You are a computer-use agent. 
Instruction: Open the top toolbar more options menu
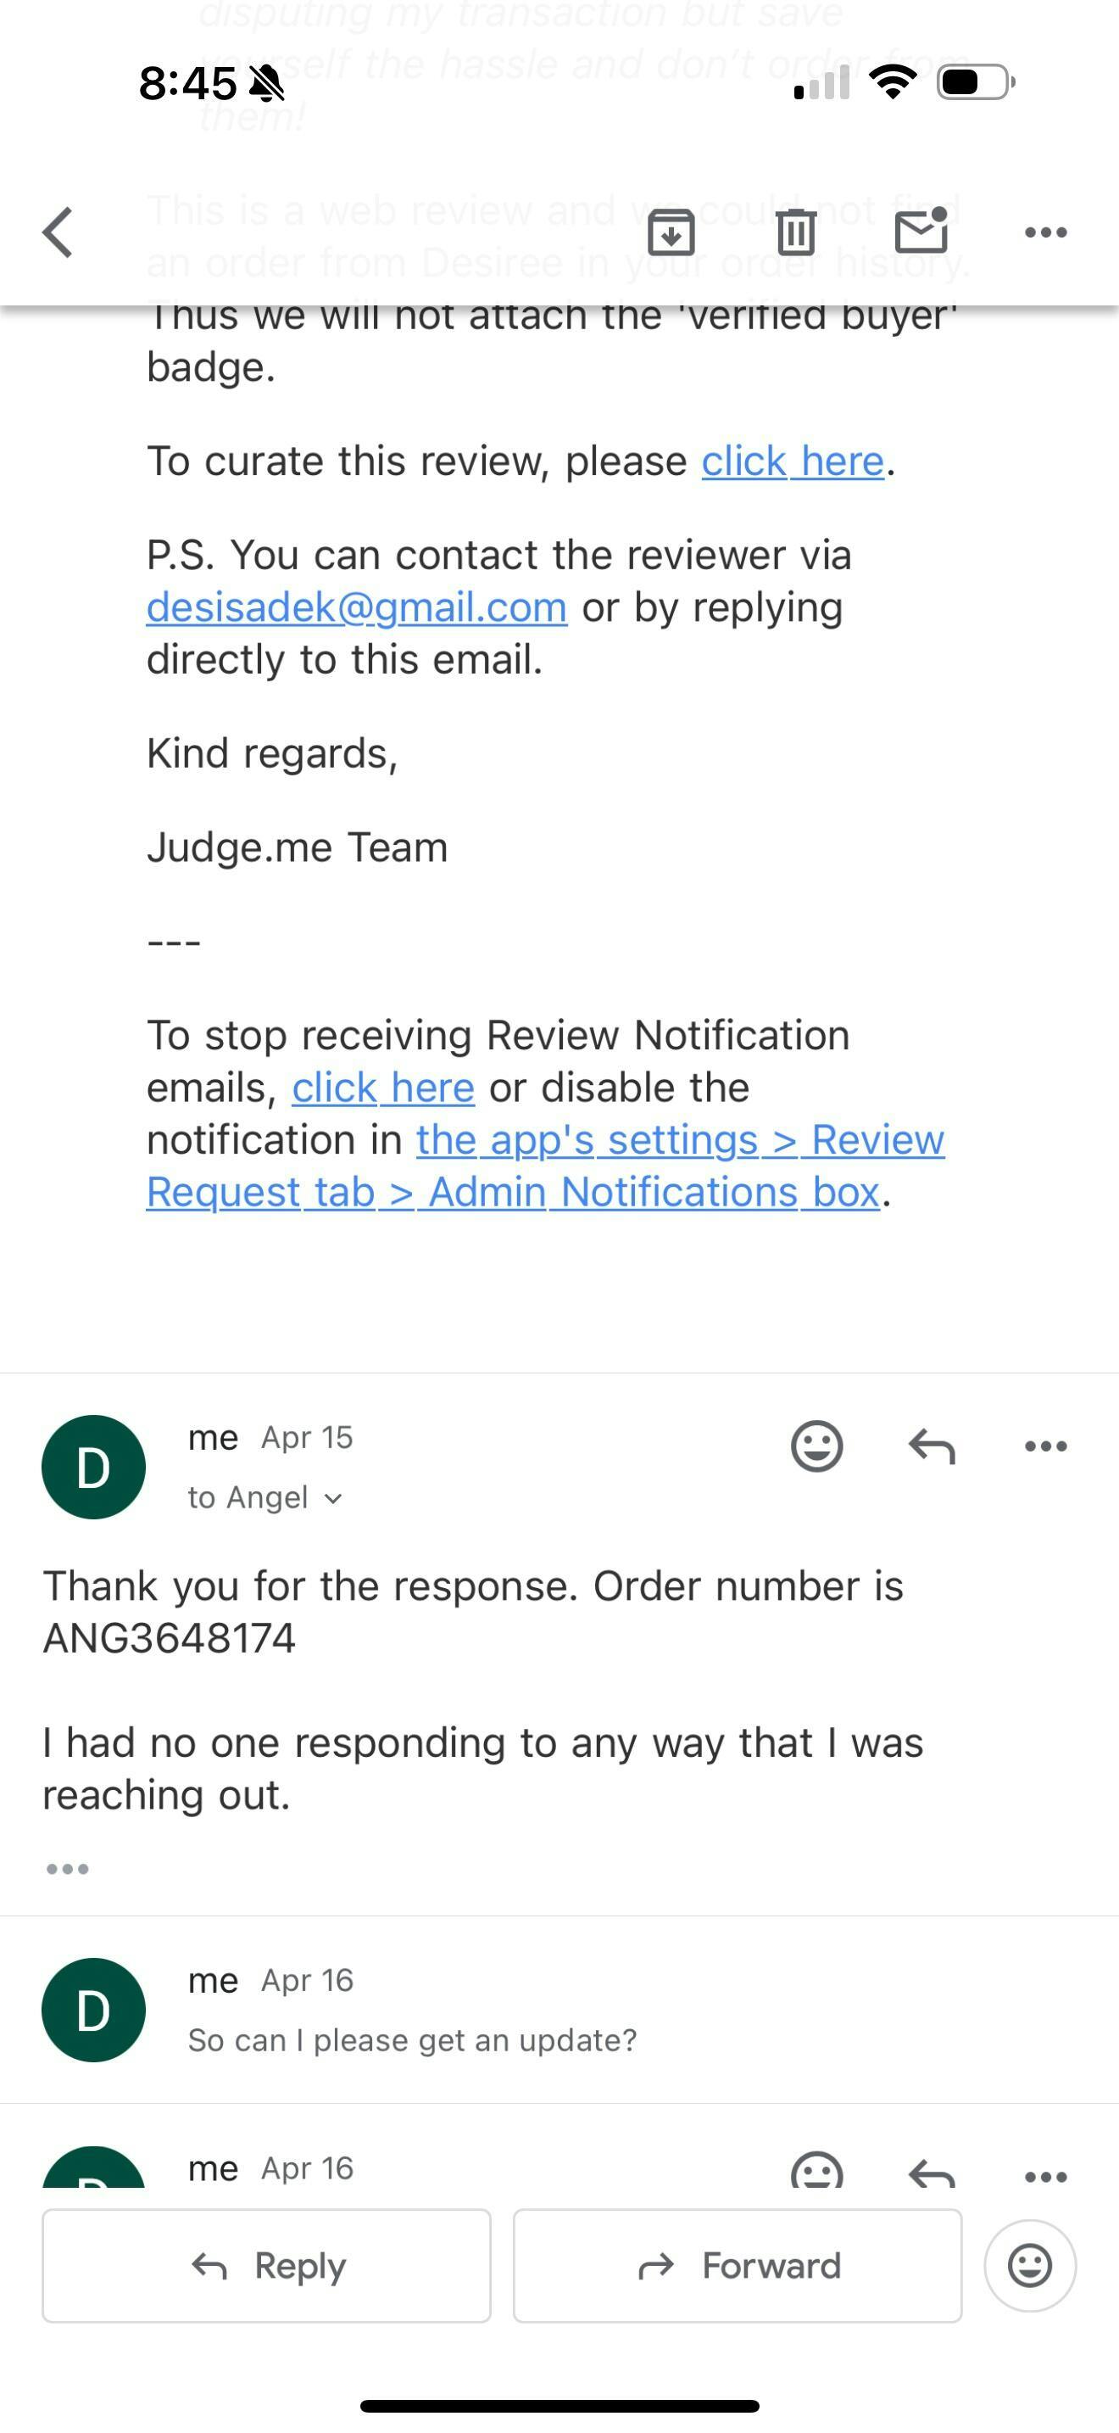click(1045, 232)
